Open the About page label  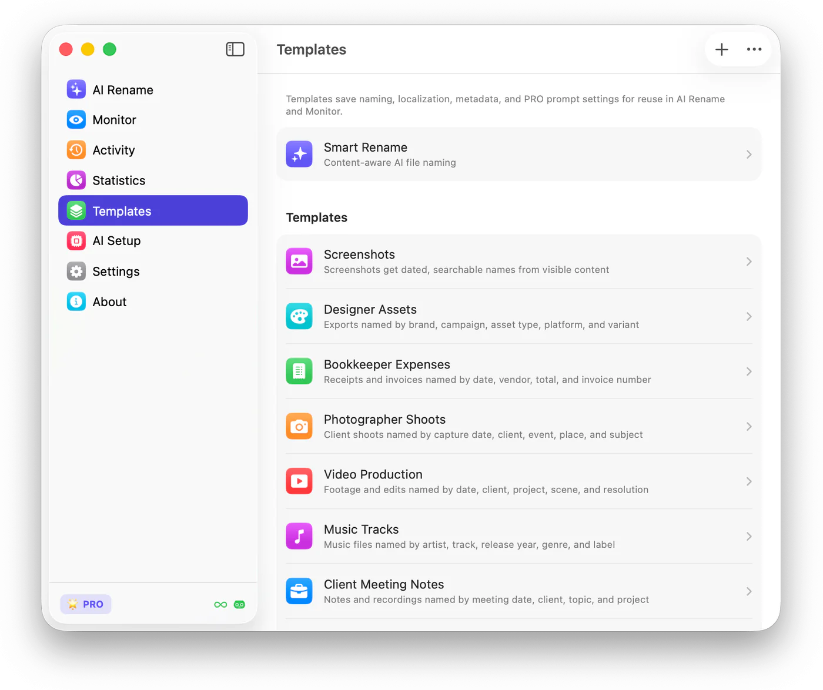[x=109, y=302]
